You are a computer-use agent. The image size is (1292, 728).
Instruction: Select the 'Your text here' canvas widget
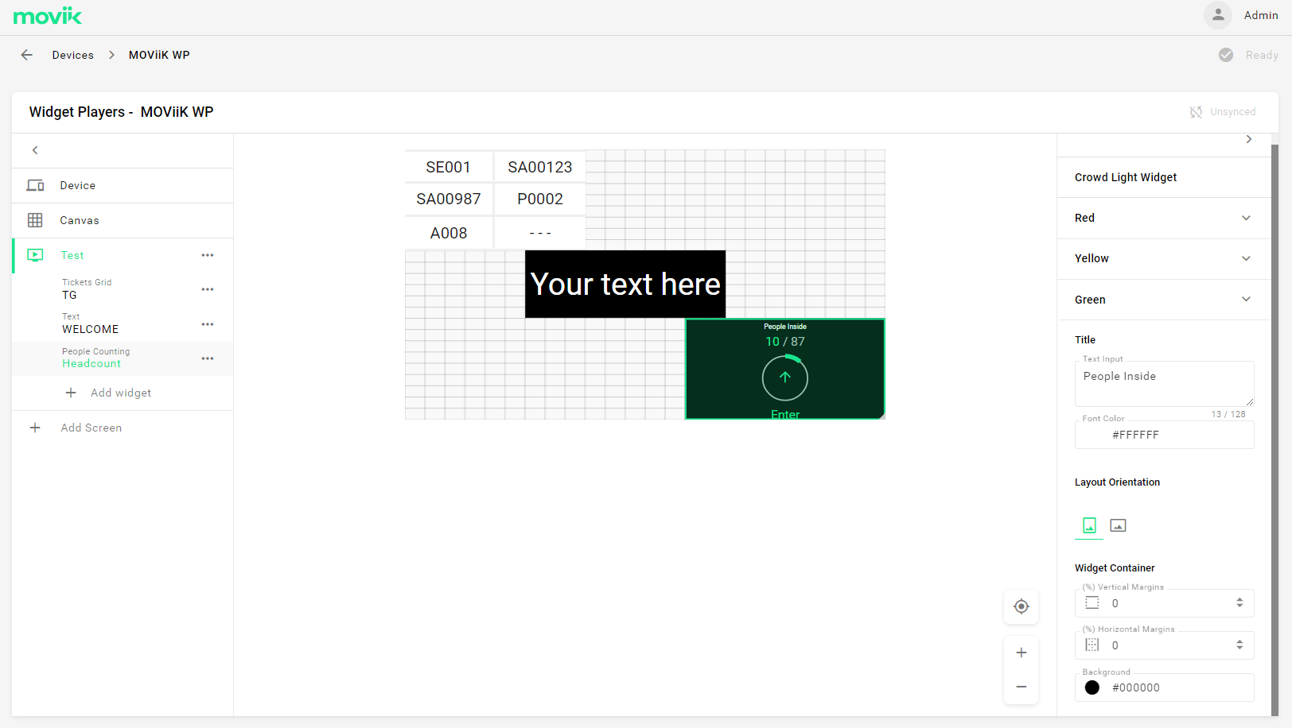pos(625,285)
